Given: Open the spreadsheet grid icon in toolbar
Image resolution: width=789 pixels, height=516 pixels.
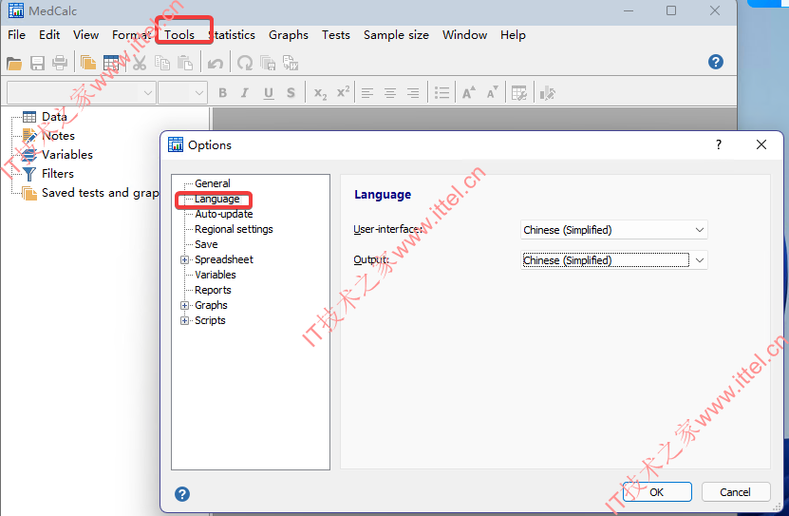Looking at the screenshot, I should (x=111, y=64).
